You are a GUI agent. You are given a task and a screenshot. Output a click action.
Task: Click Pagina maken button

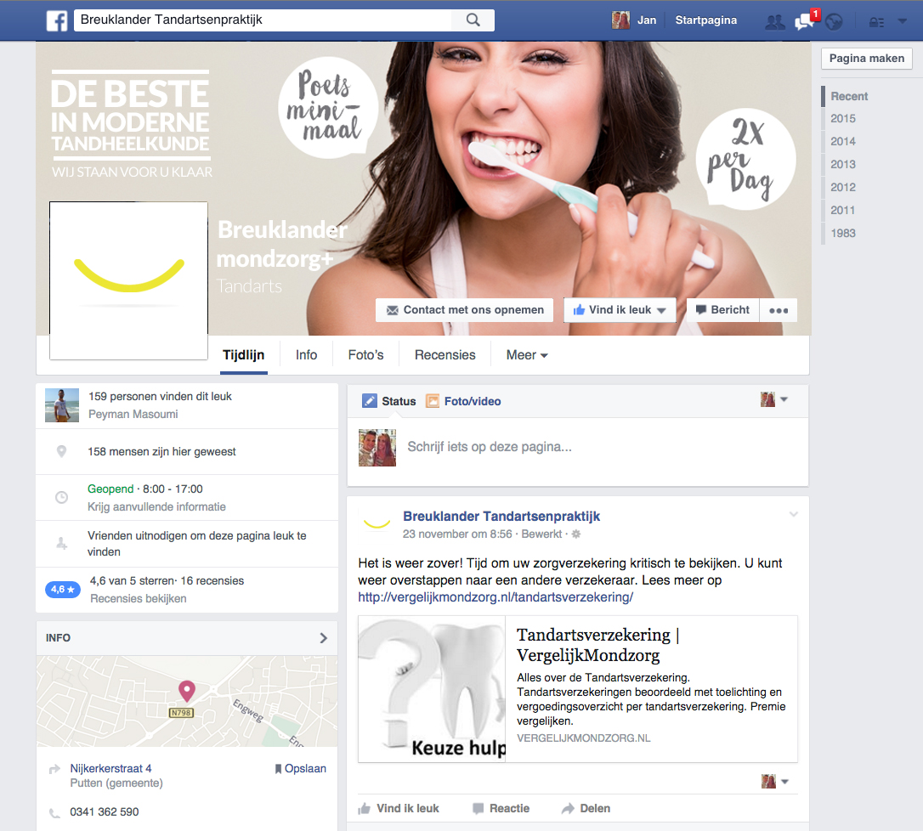coord(867,59)
